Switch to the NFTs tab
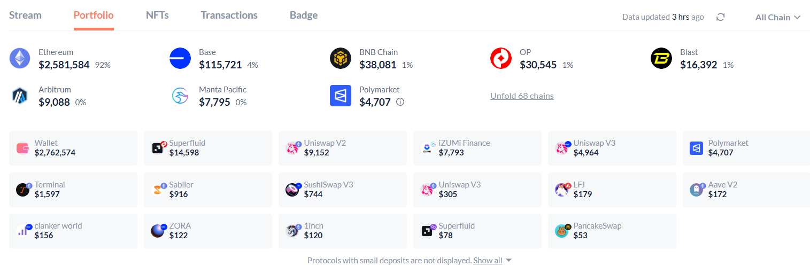Viewport: 810px width, 274px height. coord(157,15)
